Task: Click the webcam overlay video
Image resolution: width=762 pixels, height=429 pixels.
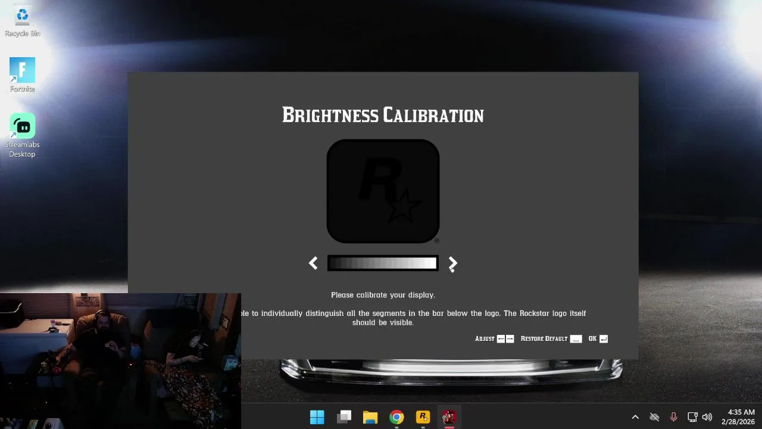Action: click(120, 361)
